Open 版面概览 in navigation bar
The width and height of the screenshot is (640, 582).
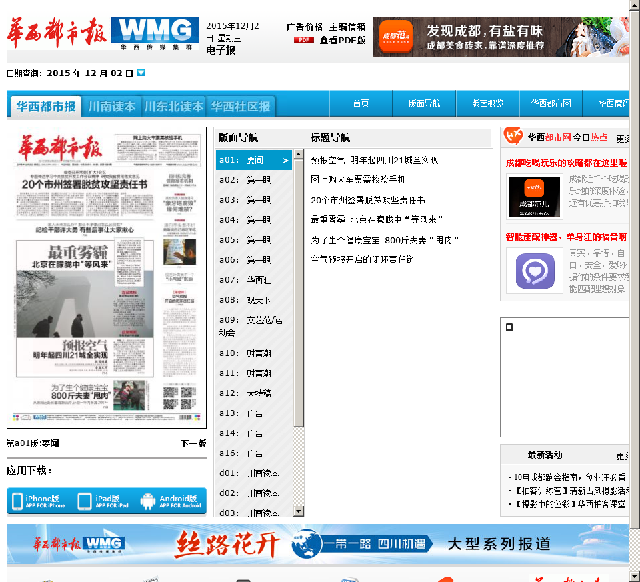point(488,103)
